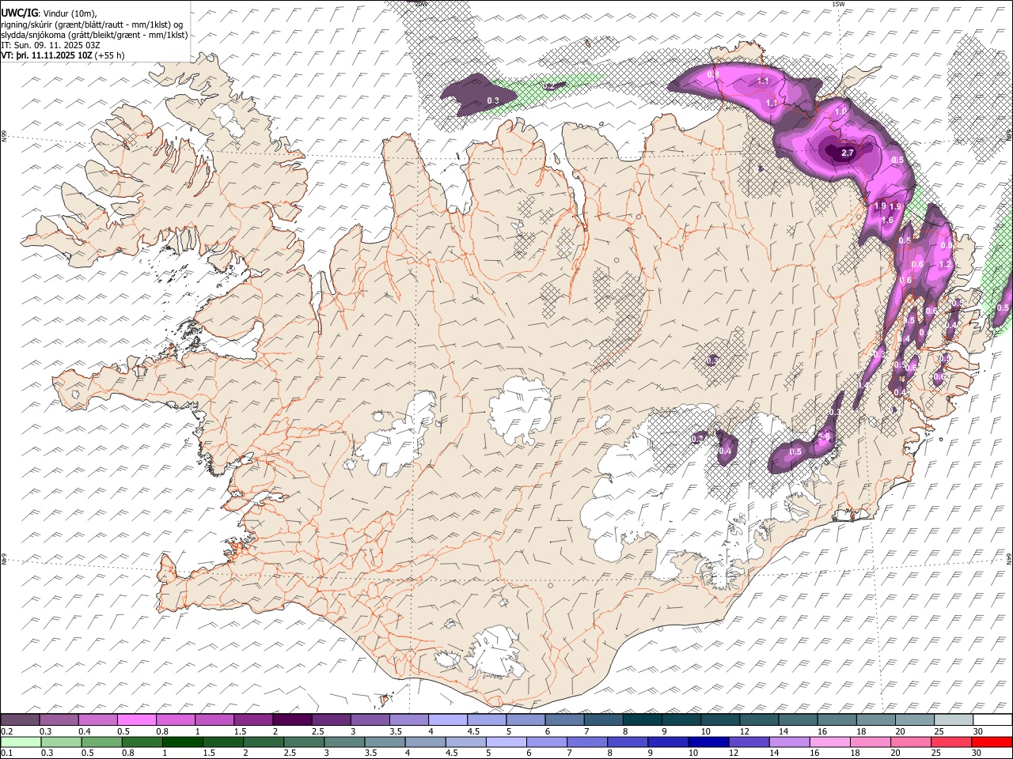Image resolution: width=1013 pixels, height=759 pixels.
Task: Click the 2.7 precipitation maximum label
Action: pos(848,153)
